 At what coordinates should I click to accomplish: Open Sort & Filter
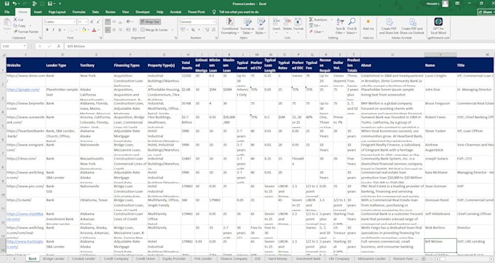pos(341,26)
